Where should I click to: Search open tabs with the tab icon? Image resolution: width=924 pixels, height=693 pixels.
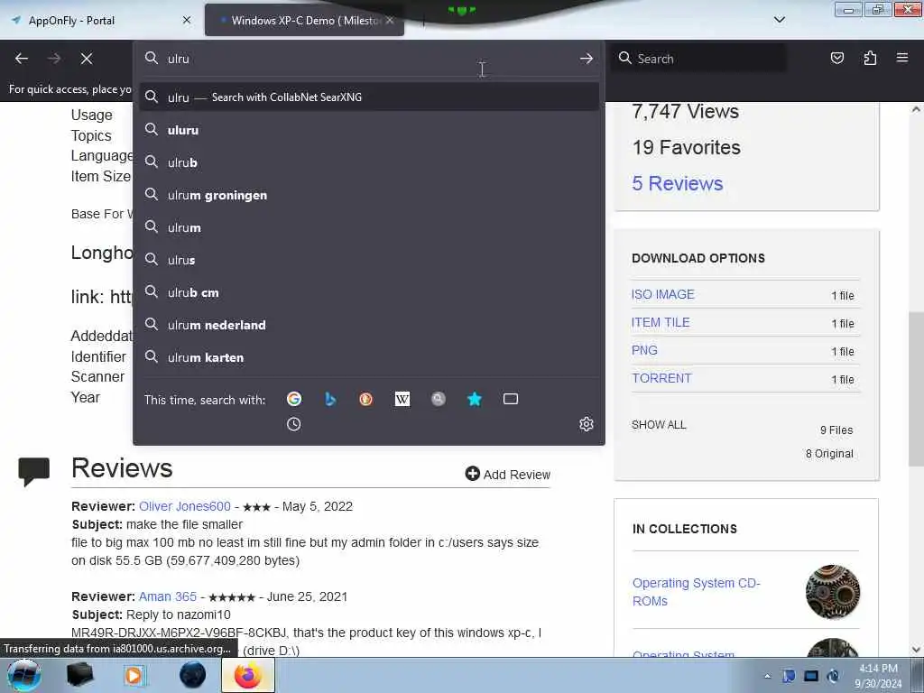[x=511, y=399]
